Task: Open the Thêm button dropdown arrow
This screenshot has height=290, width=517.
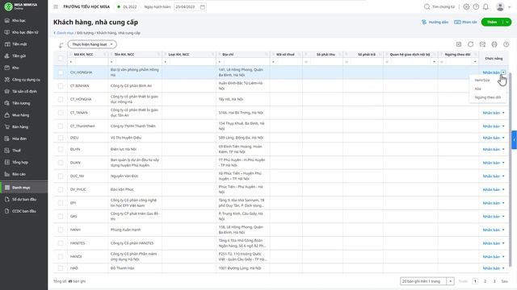Action: click(507, 22)
